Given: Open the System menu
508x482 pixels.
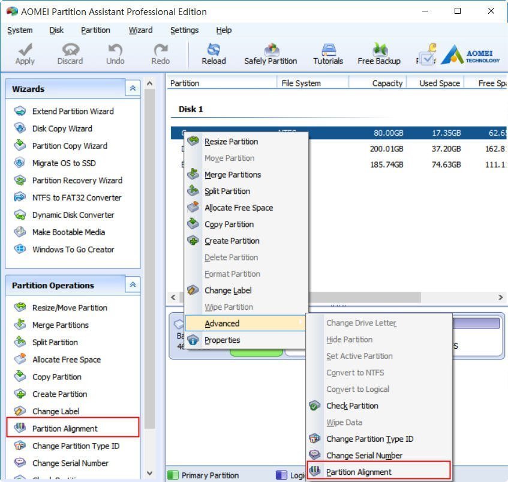Looking at the screenshot, I should coord(20,30).
